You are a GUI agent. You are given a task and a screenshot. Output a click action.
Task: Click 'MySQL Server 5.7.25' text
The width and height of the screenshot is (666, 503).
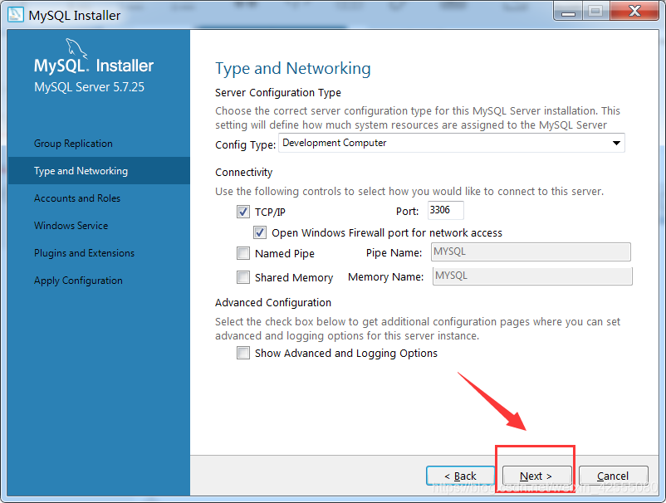[89, 87]
